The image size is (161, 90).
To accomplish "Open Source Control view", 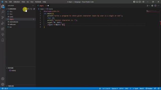I will point(3,17).
